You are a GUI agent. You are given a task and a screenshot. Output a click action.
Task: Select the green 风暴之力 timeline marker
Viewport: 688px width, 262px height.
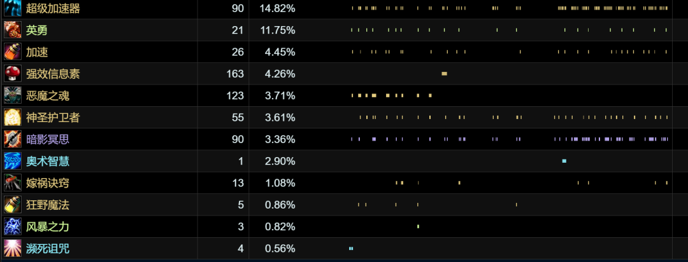[418, 226]
